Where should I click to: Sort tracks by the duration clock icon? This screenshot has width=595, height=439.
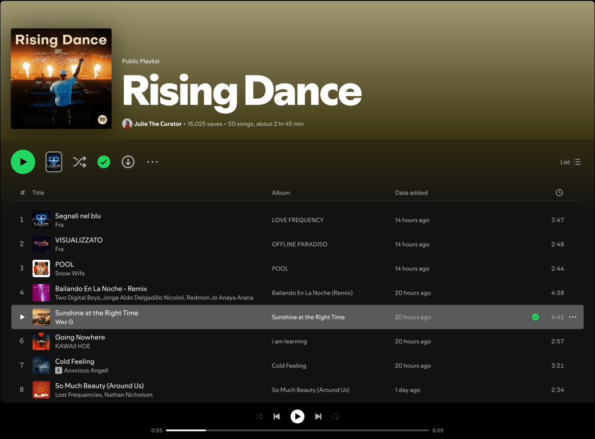click(x=560, y=193)
